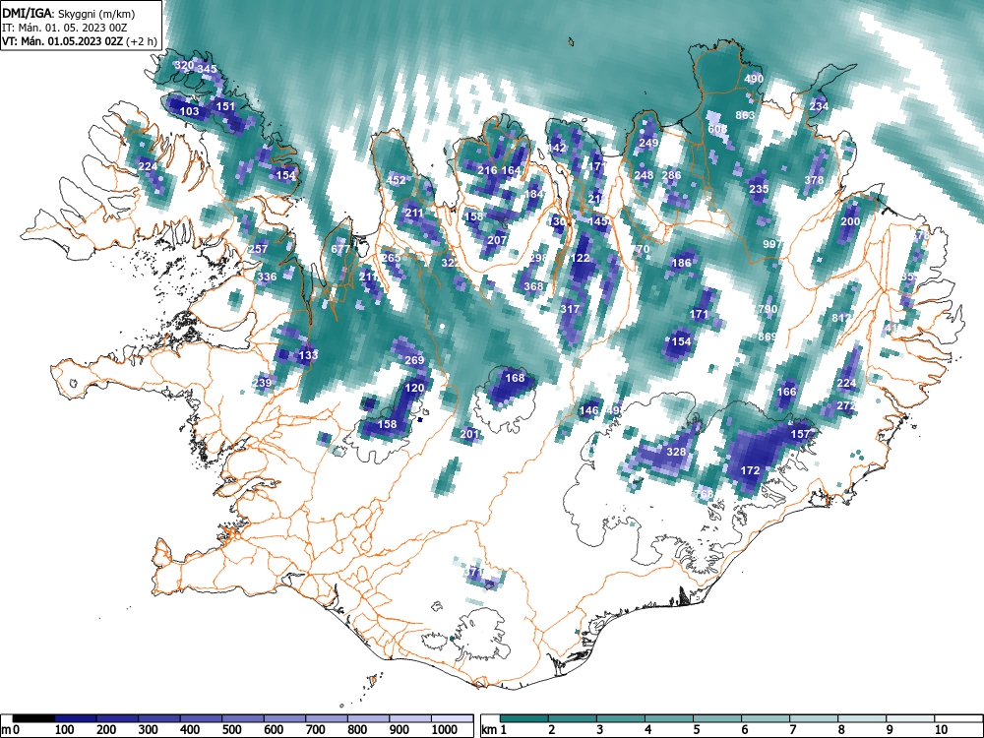Viewport: 984px width, 738px height.
Task: Click the 452 visibility value
Action: tap(396, 180)
